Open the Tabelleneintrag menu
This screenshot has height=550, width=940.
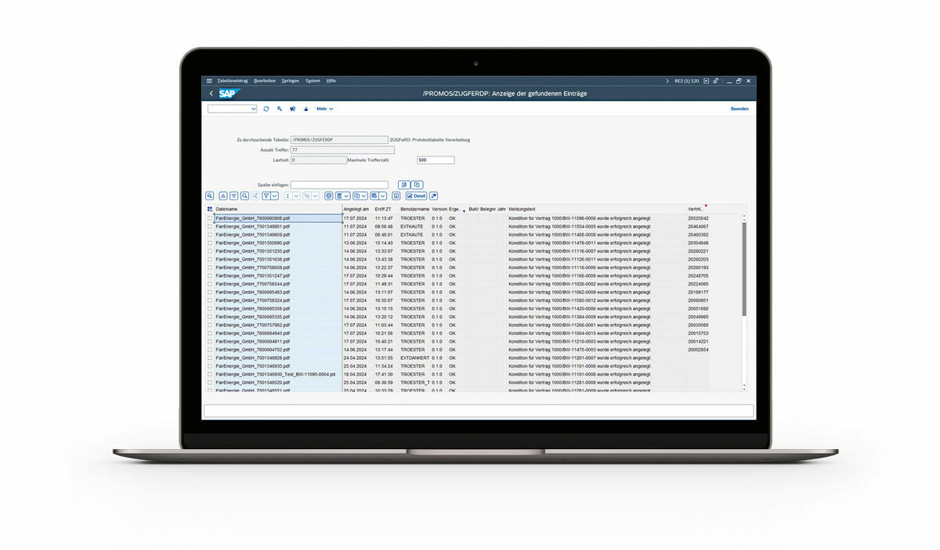click(x=232, y=81)
